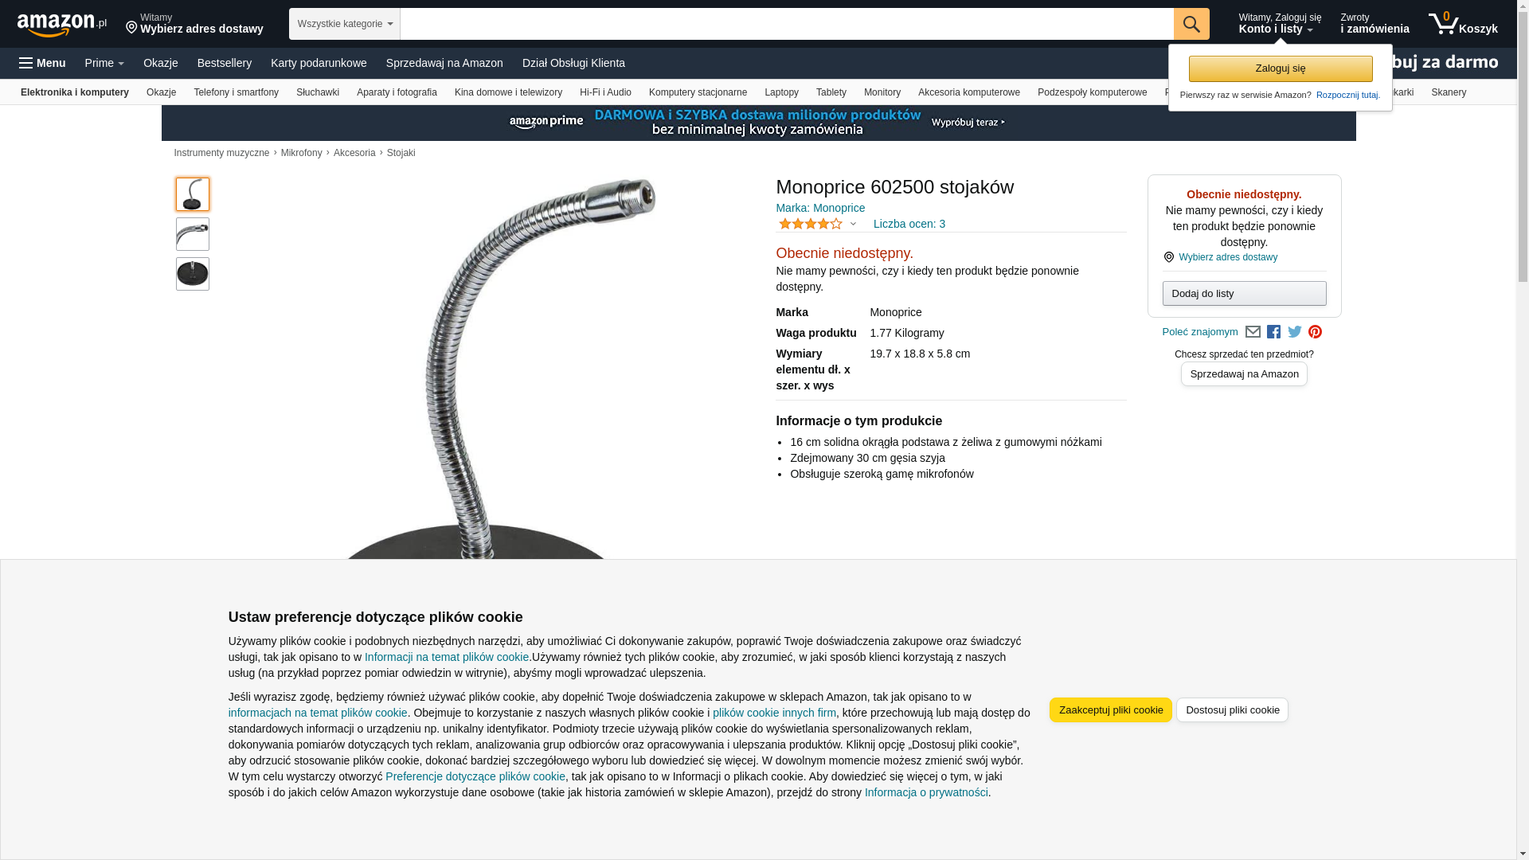Viewport: 1529px width, 860px height.
Task: Select Laptopy in electronics subnav
Action: tap(781, 92)
